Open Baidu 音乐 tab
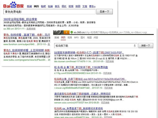158x118 pixels. tap(57, 6)
